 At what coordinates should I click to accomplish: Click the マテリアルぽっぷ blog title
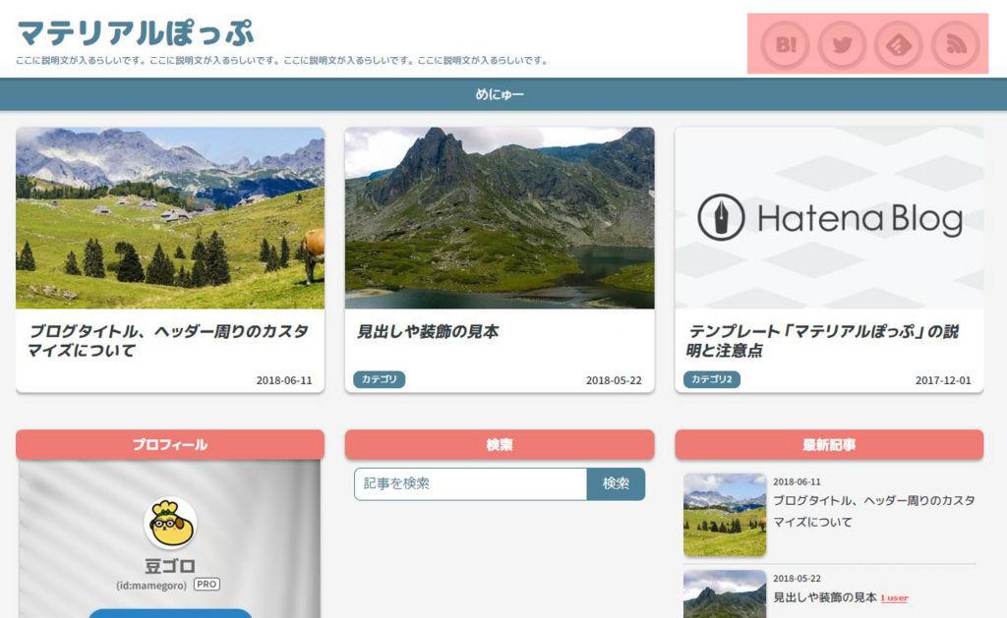click(x=136, y=33)
